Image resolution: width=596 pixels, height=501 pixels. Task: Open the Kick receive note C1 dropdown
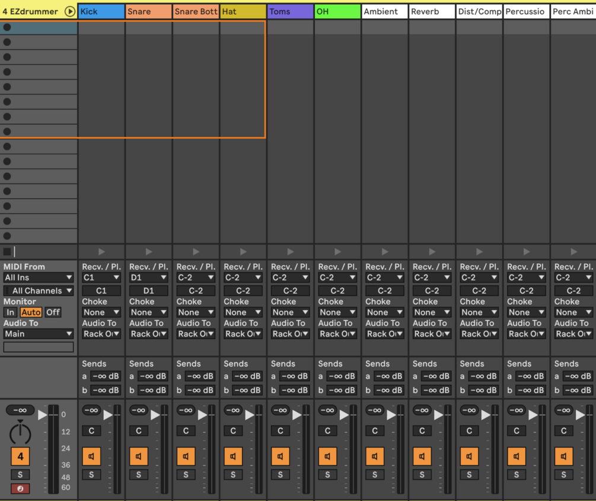(101, 277)
